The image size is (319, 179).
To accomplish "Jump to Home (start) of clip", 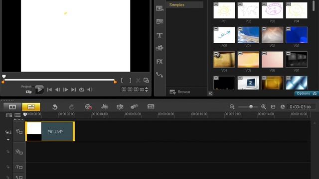I will click(49, 89).
